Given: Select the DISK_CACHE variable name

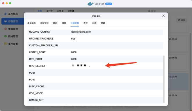Looking at the screenshot, I should pyautogui.click(x=37, y=86).
